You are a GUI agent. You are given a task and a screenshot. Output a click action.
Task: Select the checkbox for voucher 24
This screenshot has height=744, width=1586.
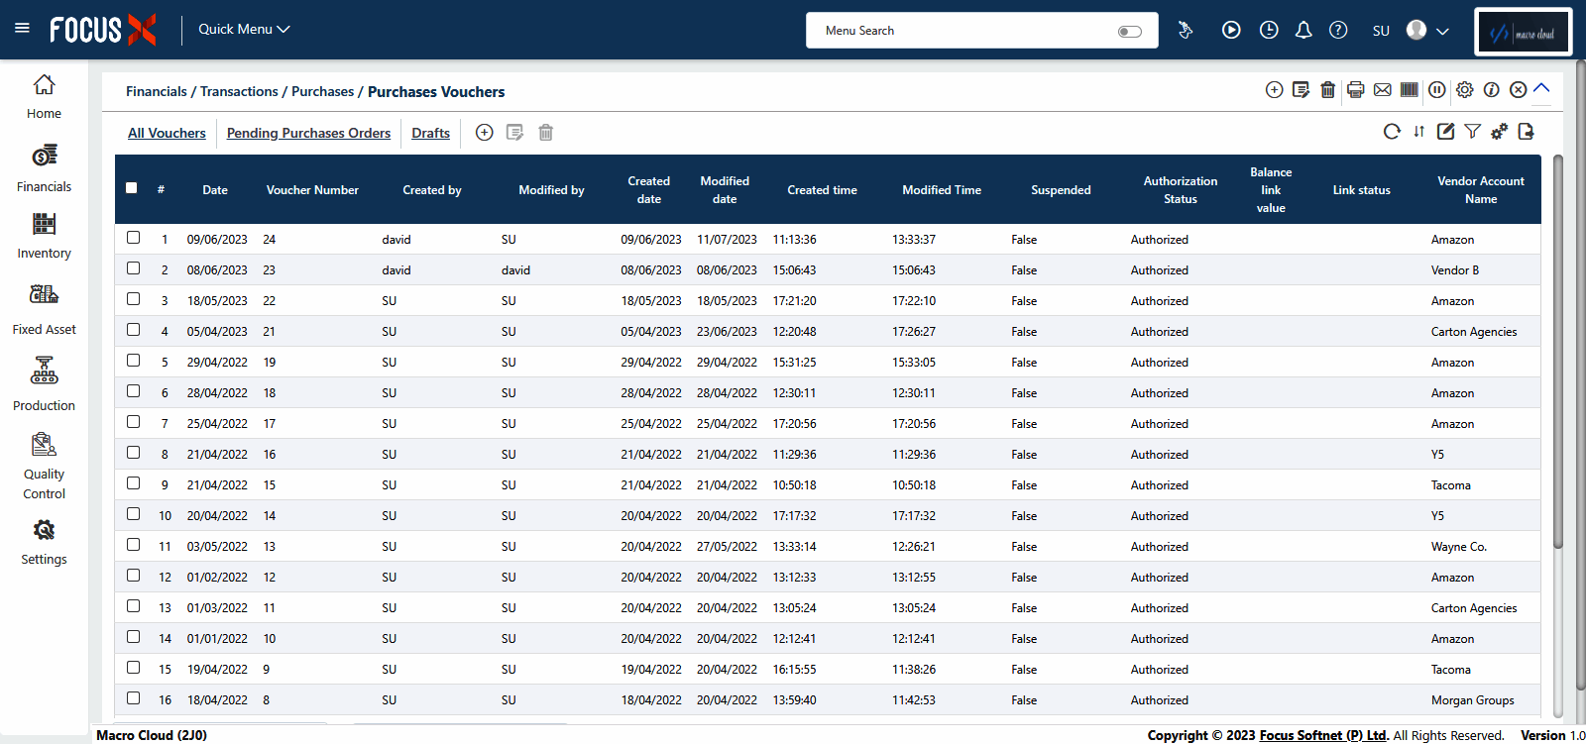pyautogui.click(x=133, y=238)
